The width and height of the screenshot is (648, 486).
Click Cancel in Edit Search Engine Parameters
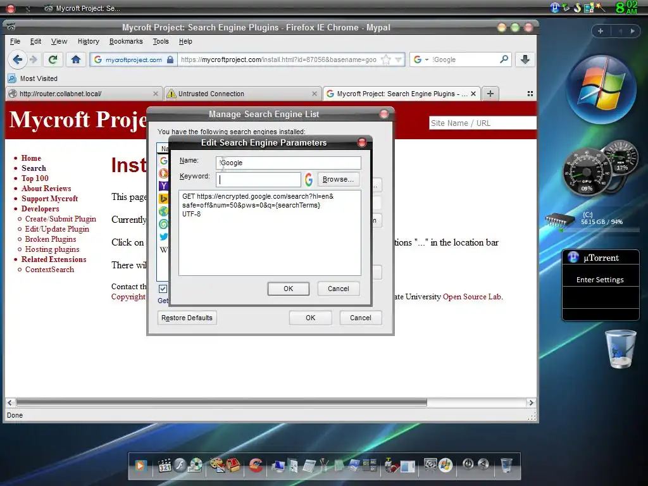339,289
